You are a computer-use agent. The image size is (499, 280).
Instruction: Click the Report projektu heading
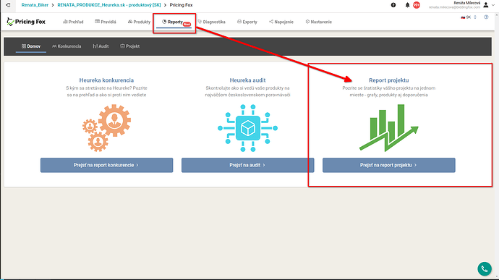(389, 80)
